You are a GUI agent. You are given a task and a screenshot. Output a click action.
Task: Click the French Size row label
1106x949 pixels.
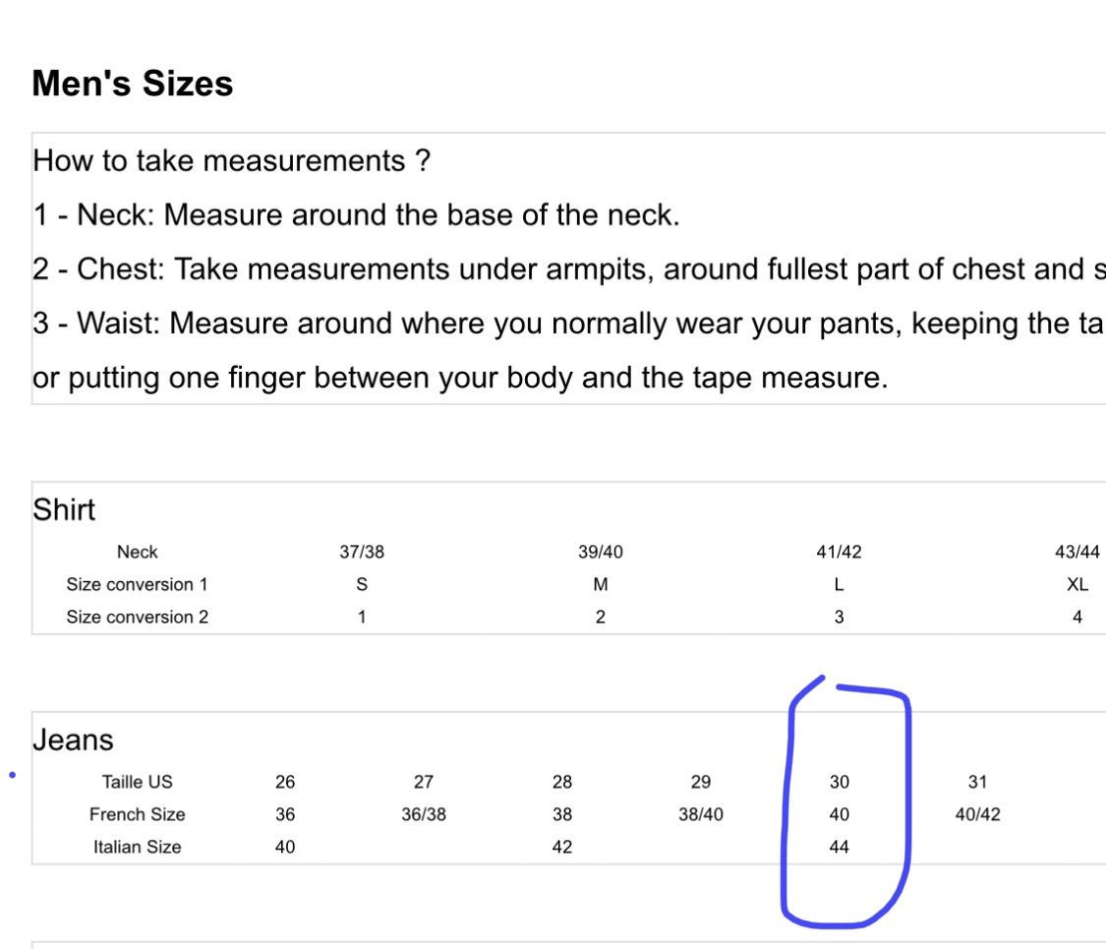click(x=138, y=814)
